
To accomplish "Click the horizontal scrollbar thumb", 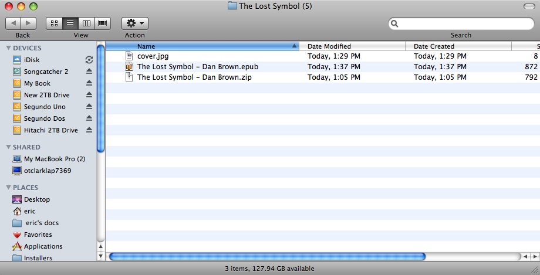I will pyautogui.click(x=267, y=256).
